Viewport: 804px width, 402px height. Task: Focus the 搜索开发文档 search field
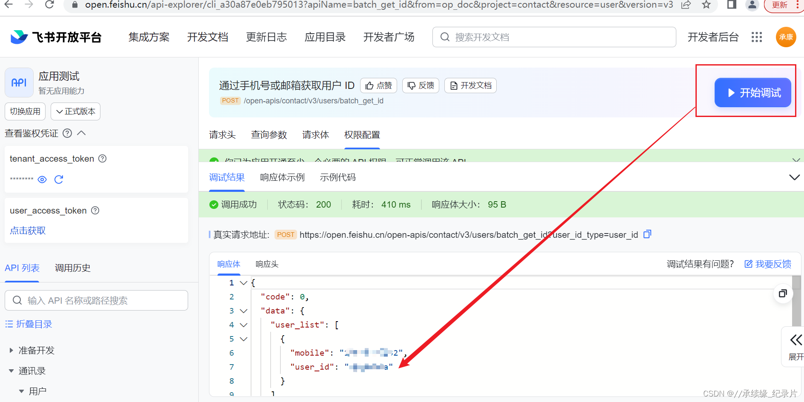point(554,37)
